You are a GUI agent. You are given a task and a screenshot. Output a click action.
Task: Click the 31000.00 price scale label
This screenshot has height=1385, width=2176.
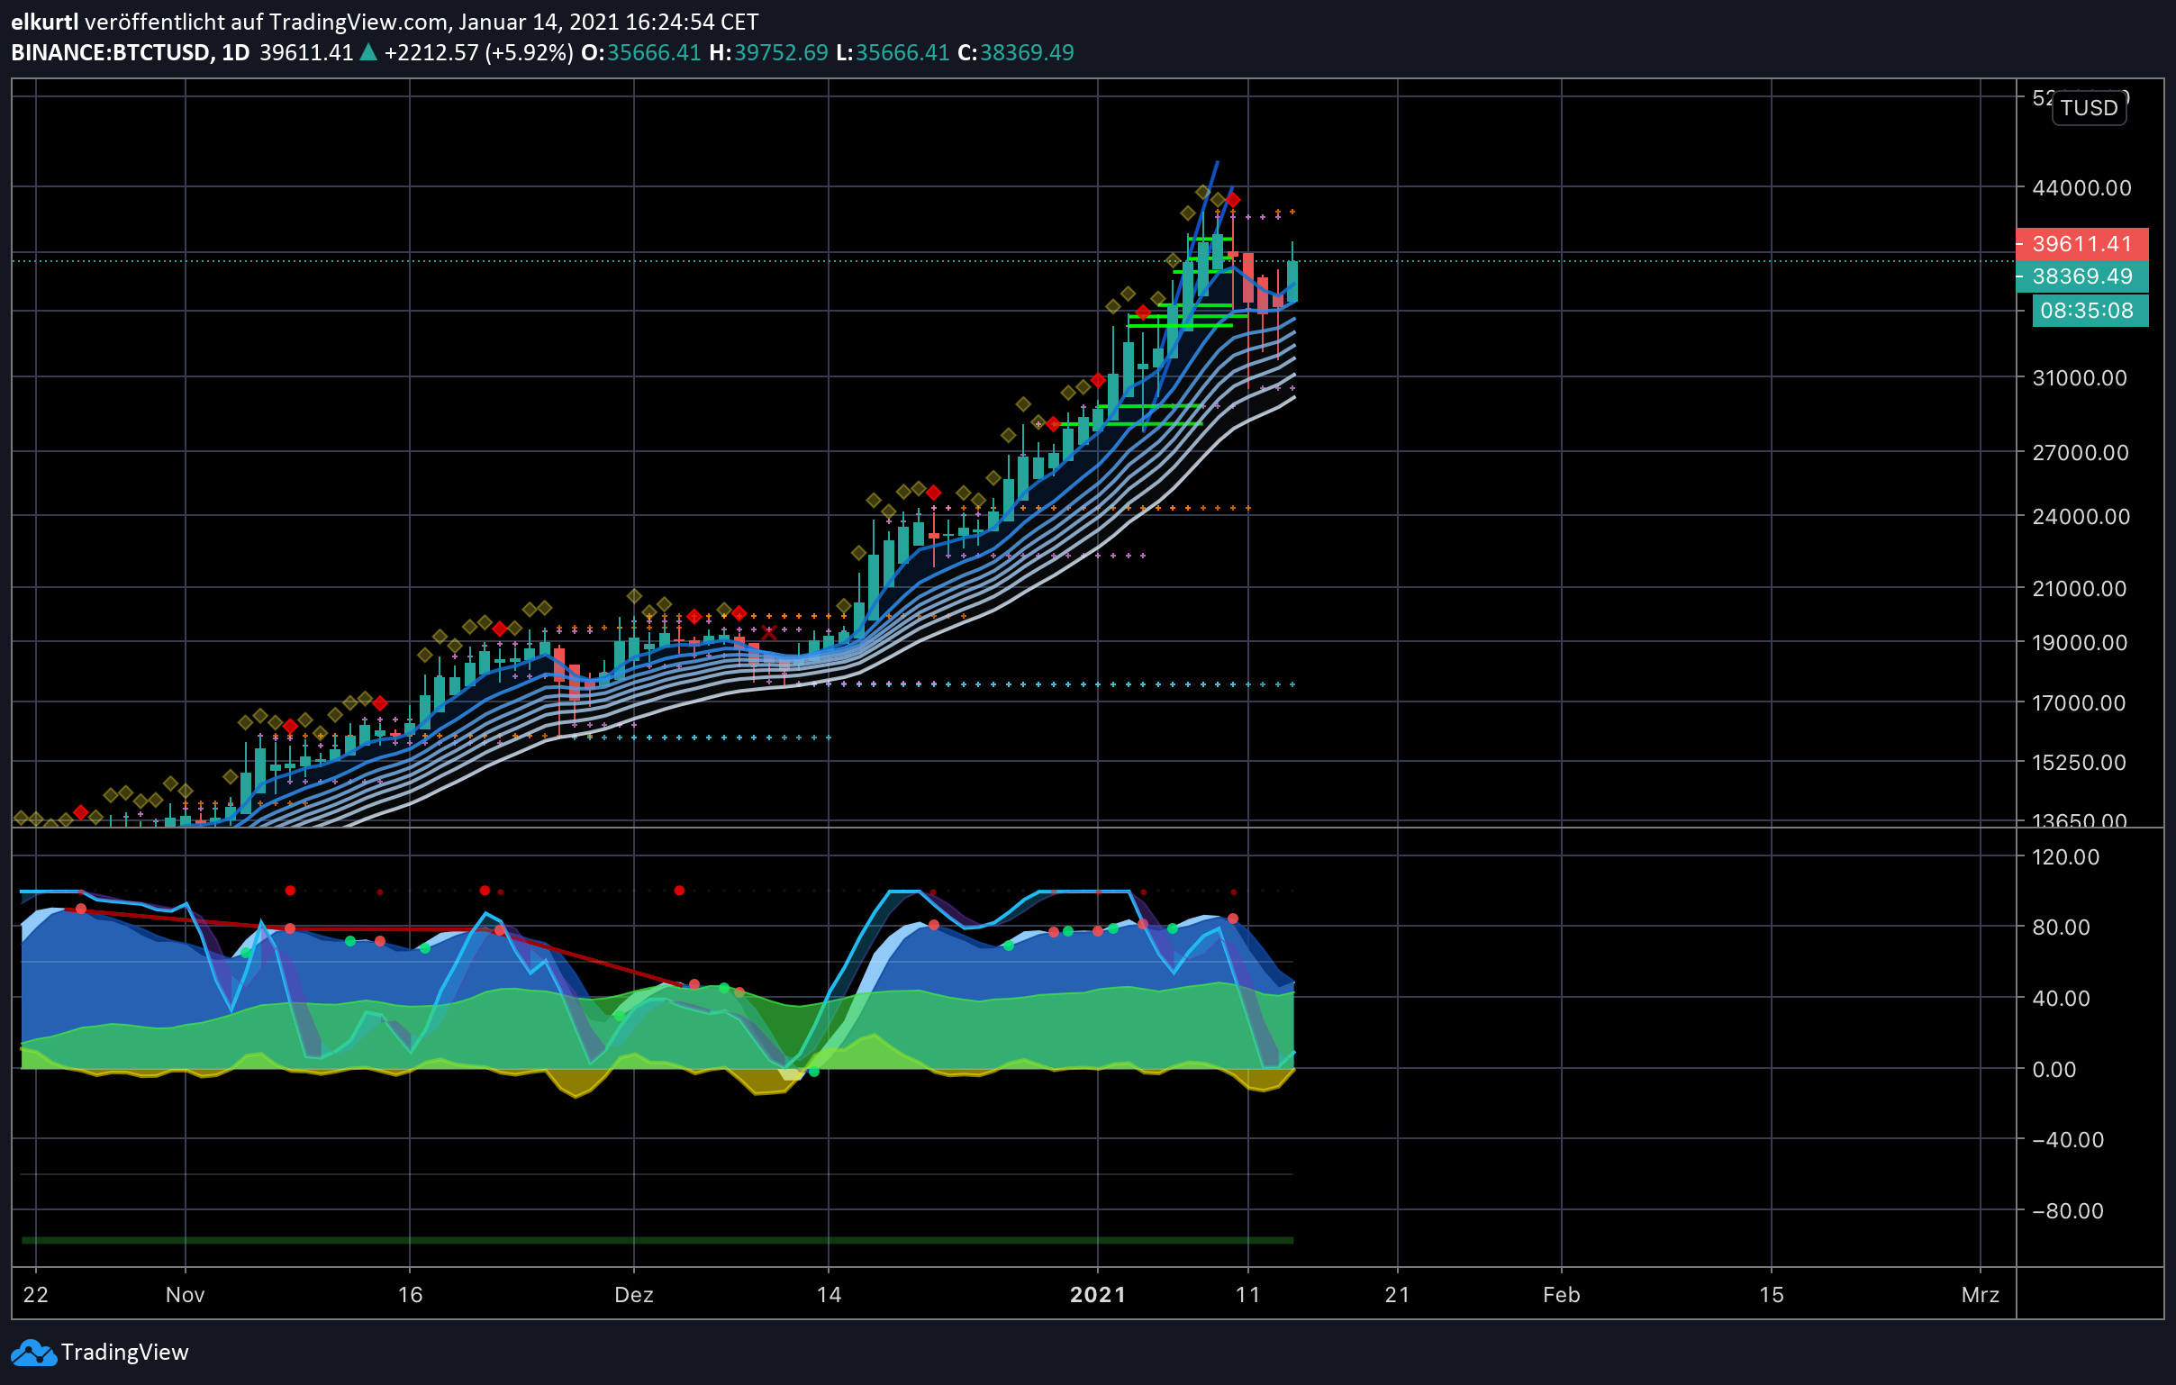(x=2080, y=377)
